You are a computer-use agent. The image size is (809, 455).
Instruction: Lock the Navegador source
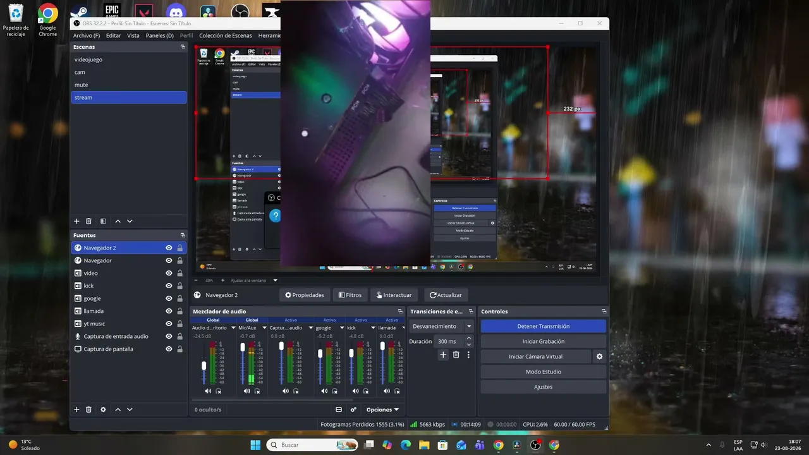(180, 260)
